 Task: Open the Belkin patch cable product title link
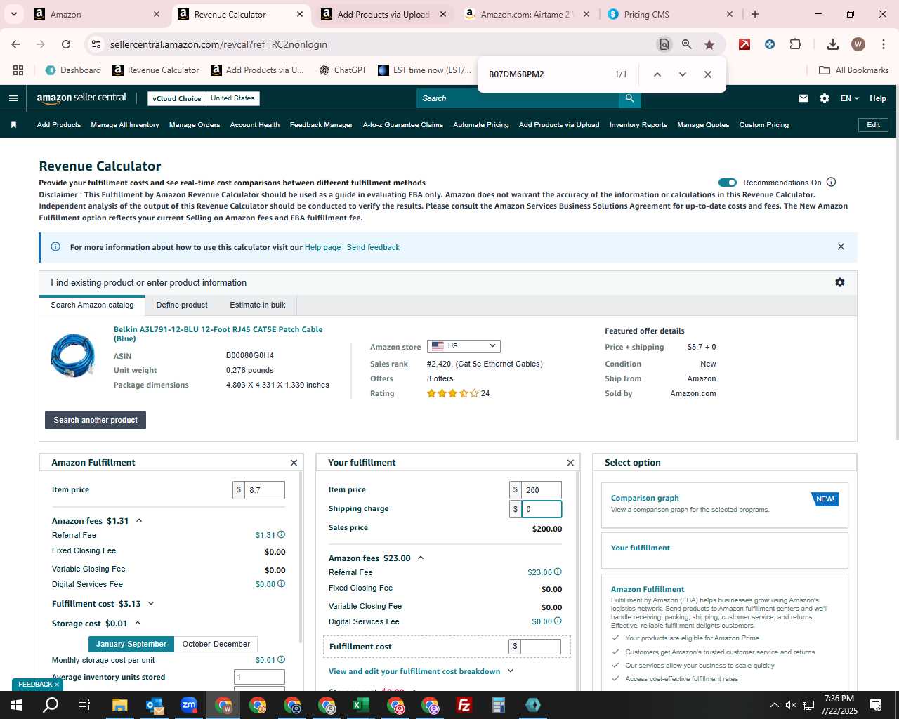(218, 334)
